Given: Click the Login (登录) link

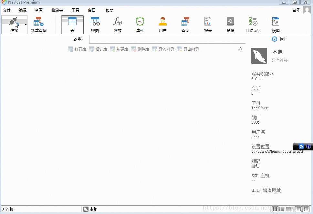Looking at the screenshot, I should coord(296,10).
